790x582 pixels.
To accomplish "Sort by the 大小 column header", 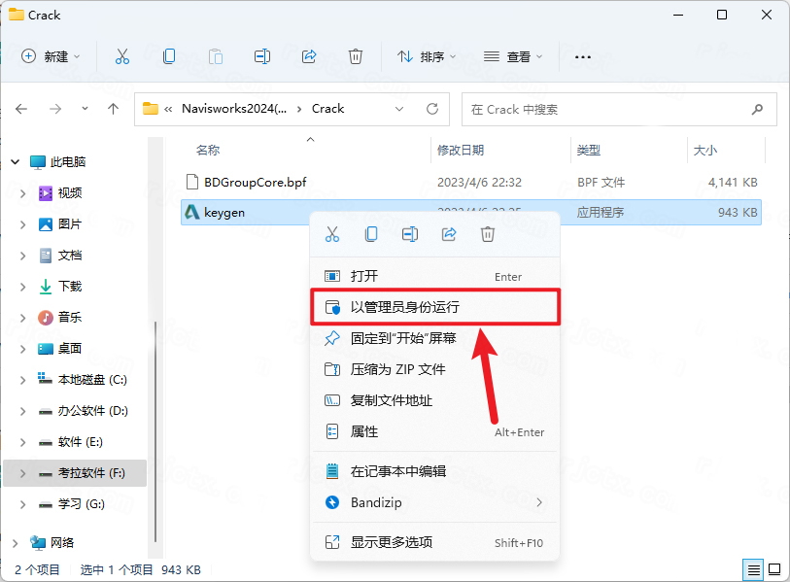I will pos(705,151).
